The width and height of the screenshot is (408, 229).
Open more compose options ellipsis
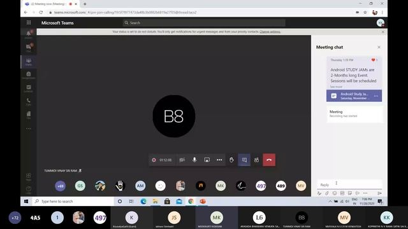tap(365, 193)
